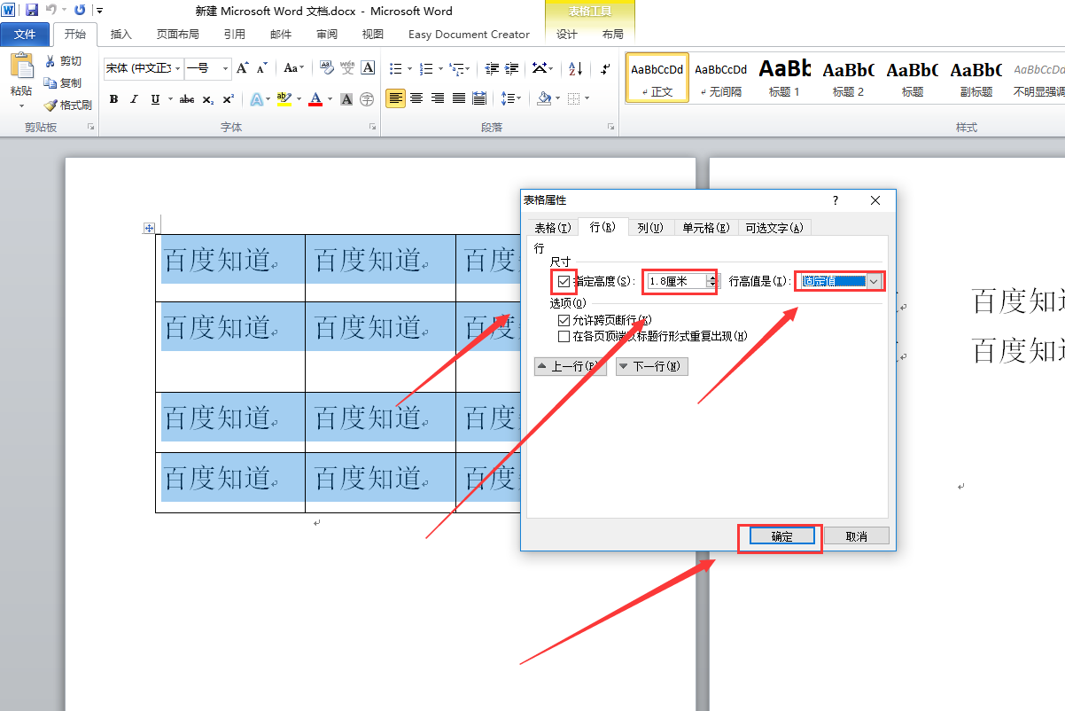Expand the Font dialog launcher

click(370, 128)
